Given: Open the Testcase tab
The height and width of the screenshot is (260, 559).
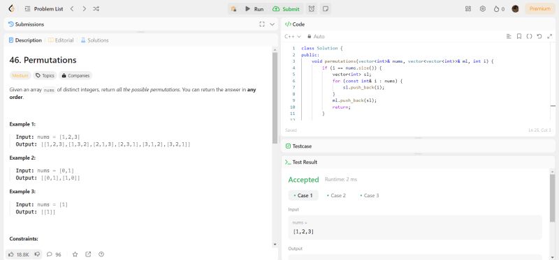Looking at the screenshot, I should click(x=299, y=146).
